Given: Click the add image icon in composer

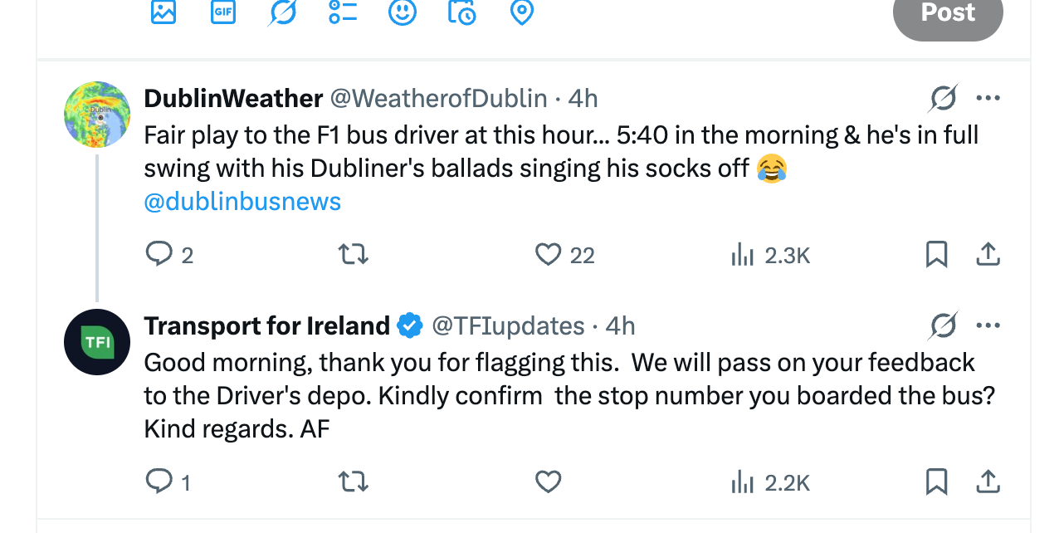Looking at the screenshot, I should click(163, 12).
